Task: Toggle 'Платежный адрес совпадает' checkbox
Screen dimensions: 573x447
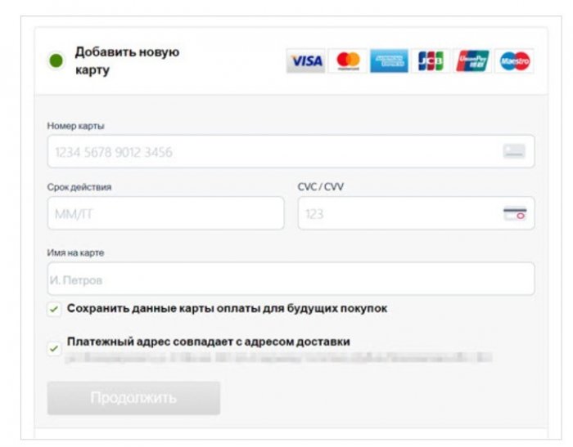Action: (54, 349)
